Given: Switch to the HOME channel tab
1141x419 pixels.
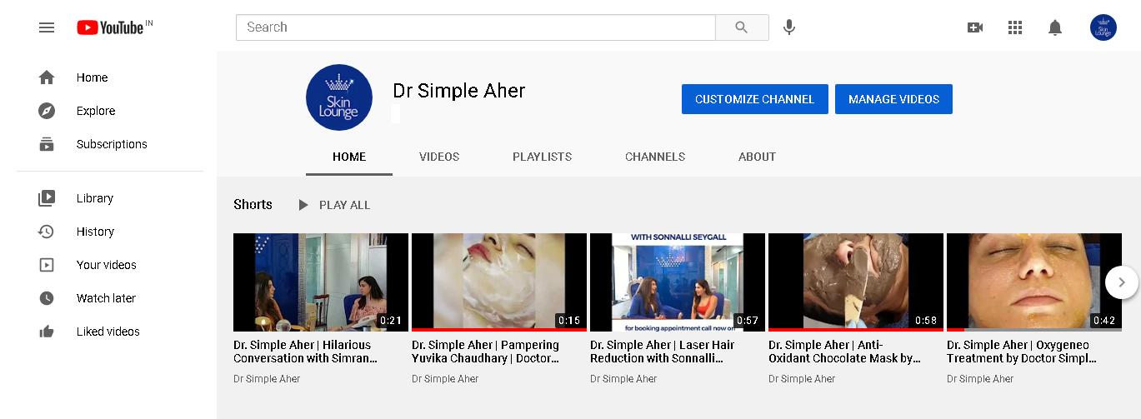Looking at the screenshot, I should click(x=349, y=157).
